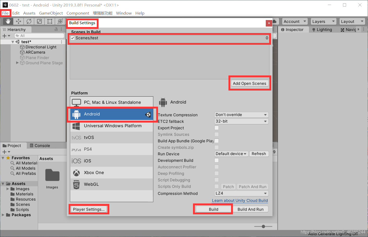368x237 pixels.
Task: Select the Android platform
Action: 112,114
